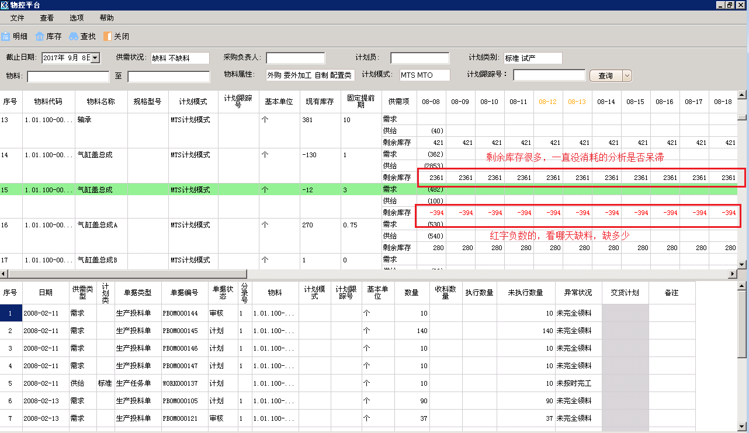Click the upper grid vertical scrollbar up arrow
This screenshot has height=433, width=749.
coord(743,95)
